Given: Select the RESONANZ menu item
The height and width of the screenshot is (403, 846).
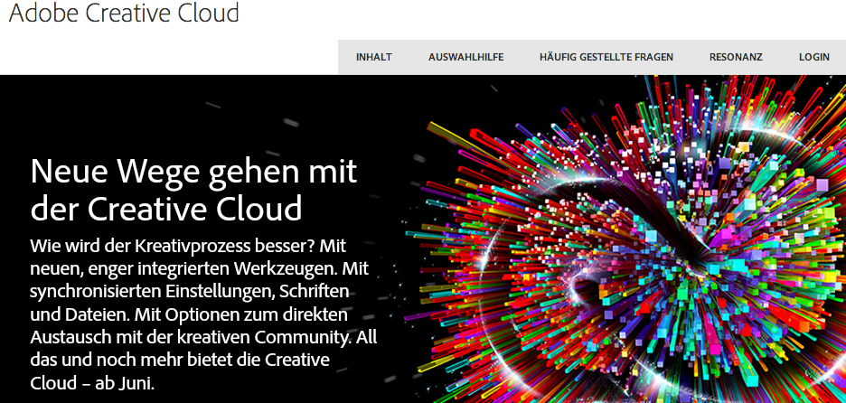Looking at the screenshot, I should (x=736, y=57).
